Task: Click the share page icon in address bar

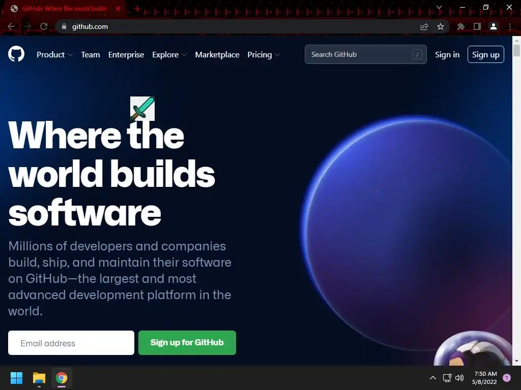Action: click(x=424, y=26)
